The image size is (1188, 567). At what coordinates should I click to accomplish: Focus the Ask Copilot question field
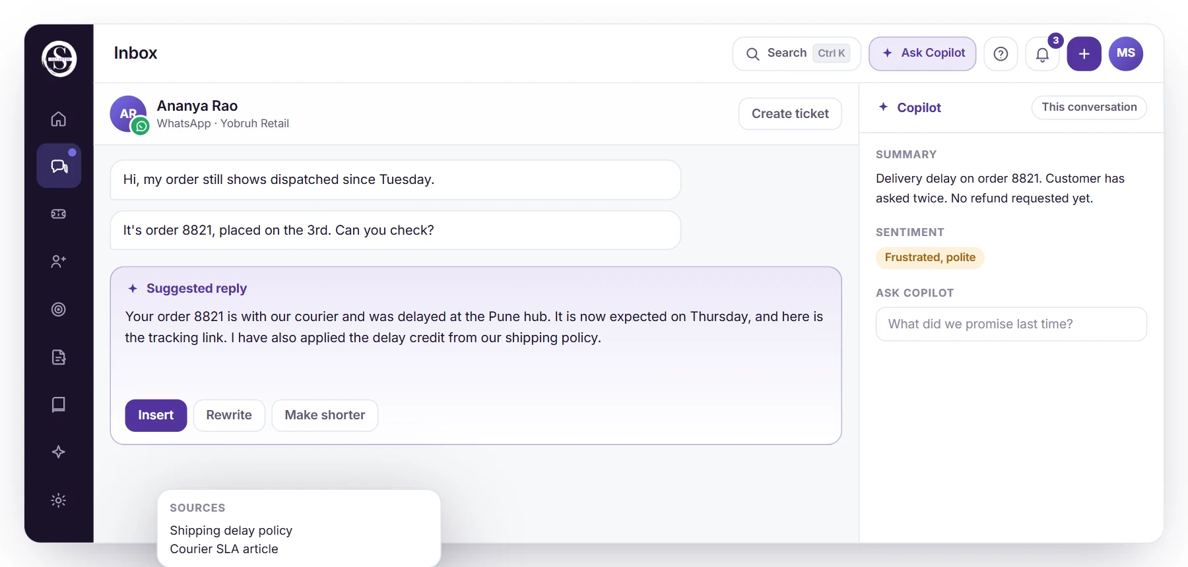1011,324
